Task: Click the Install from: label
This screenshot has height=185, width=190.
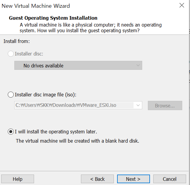Action: [17, 41]
